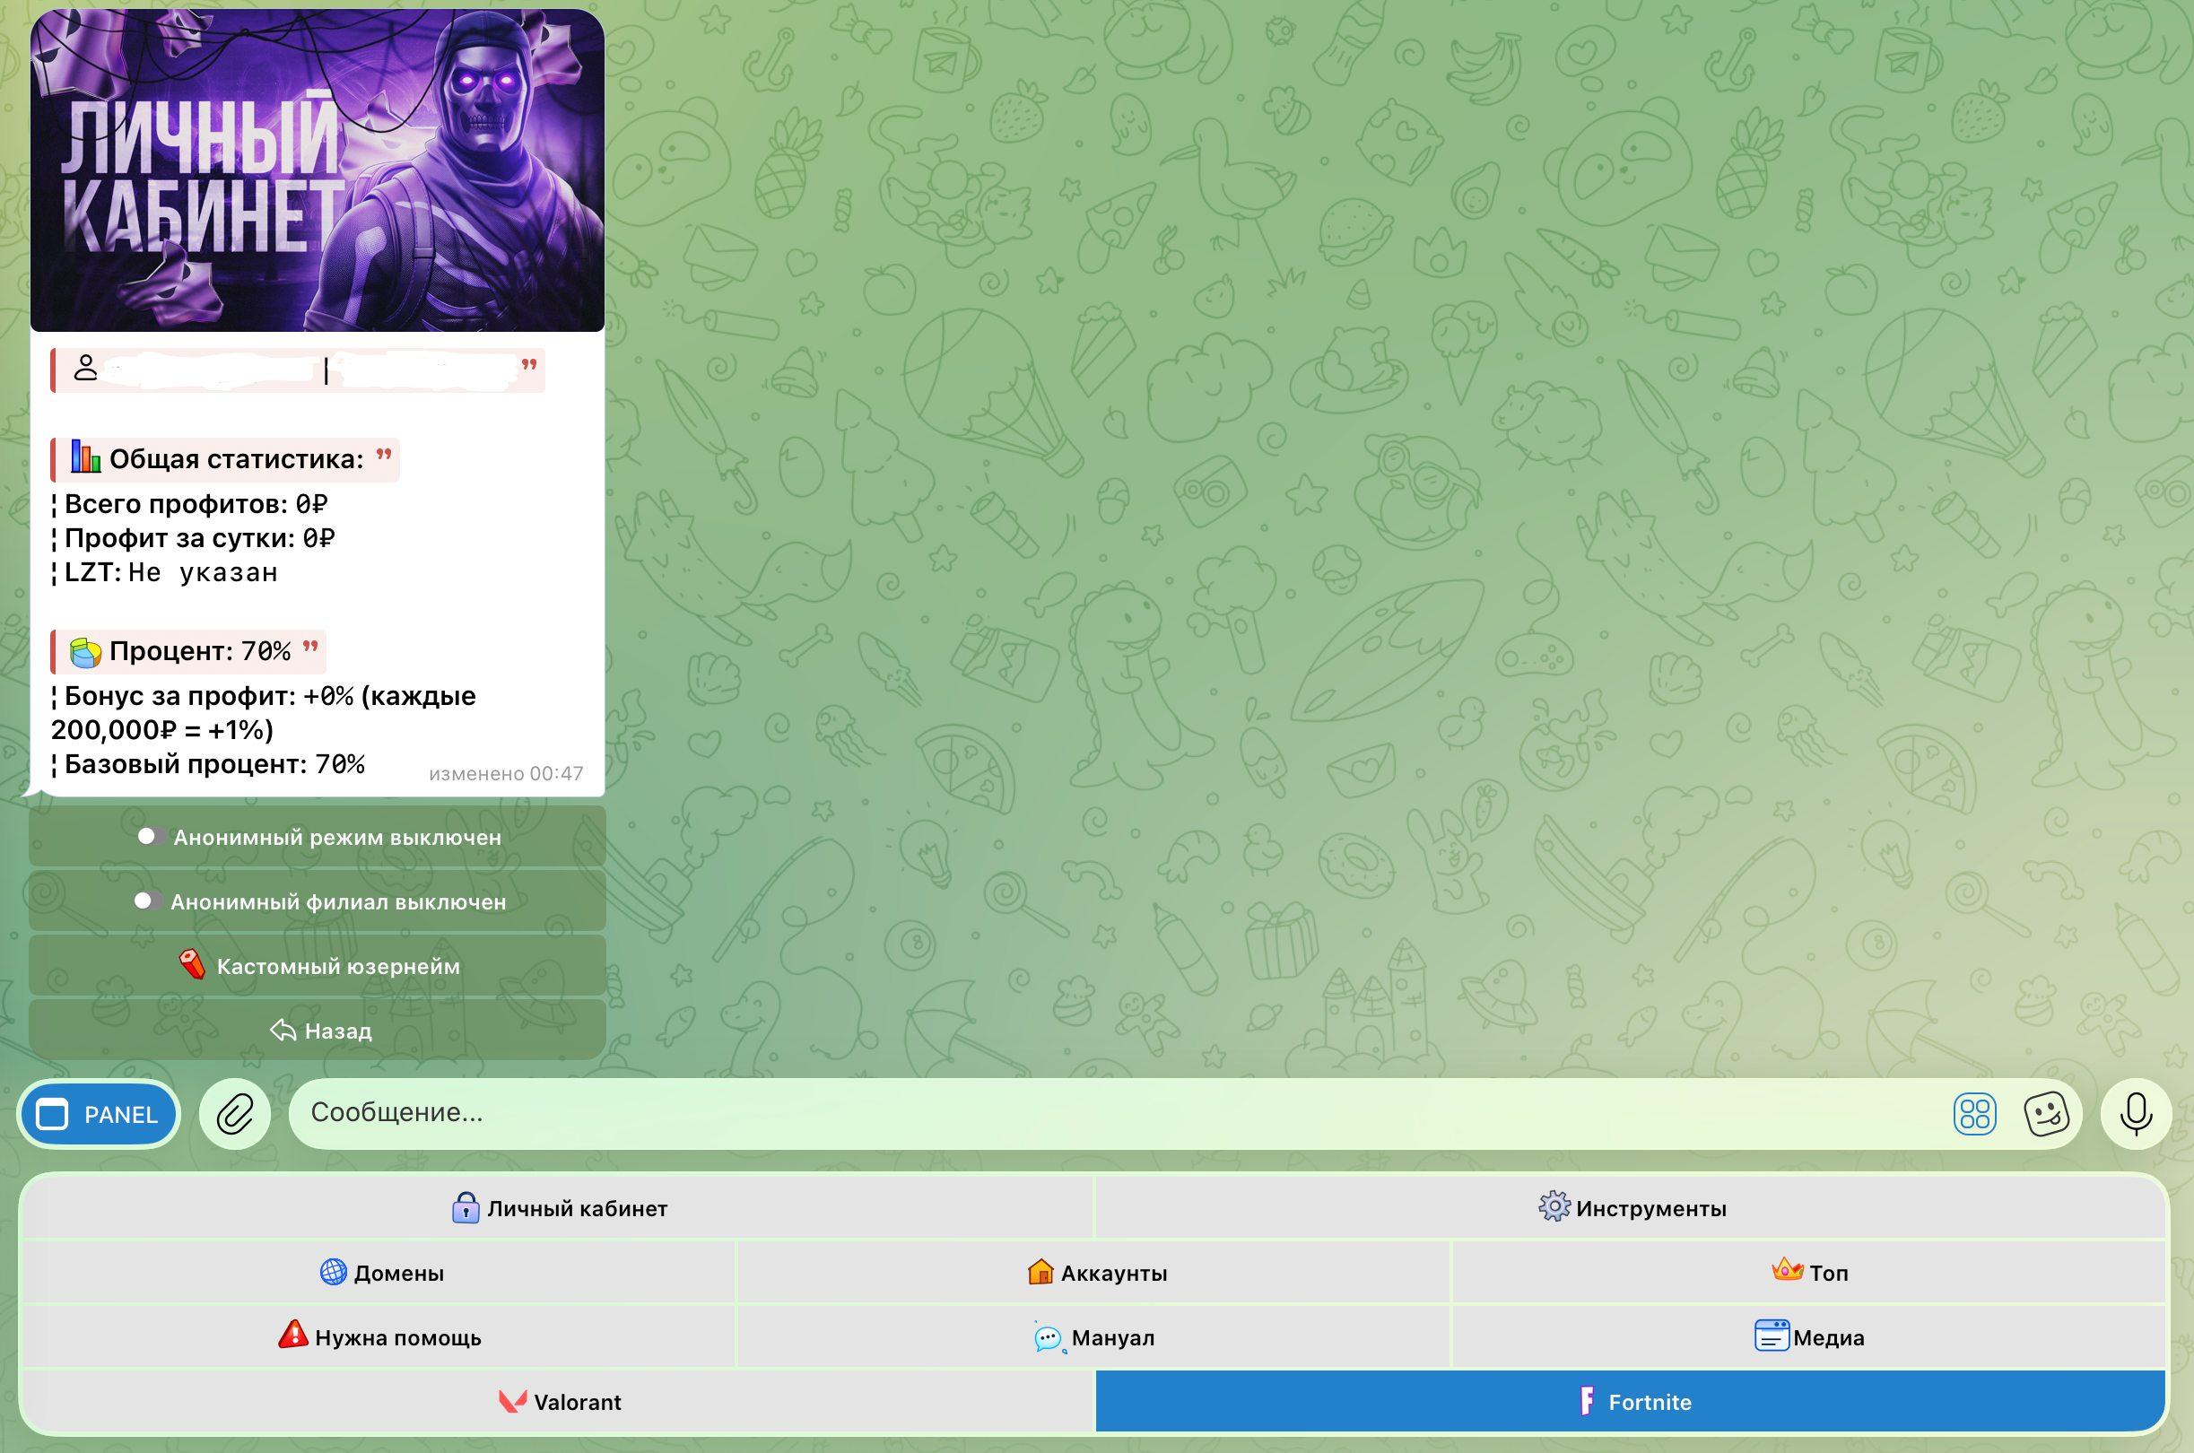Open the Личный кабинет banner image
Image resolution: width=2194 pixels, height=1453 pixels.
coord(318,170)
